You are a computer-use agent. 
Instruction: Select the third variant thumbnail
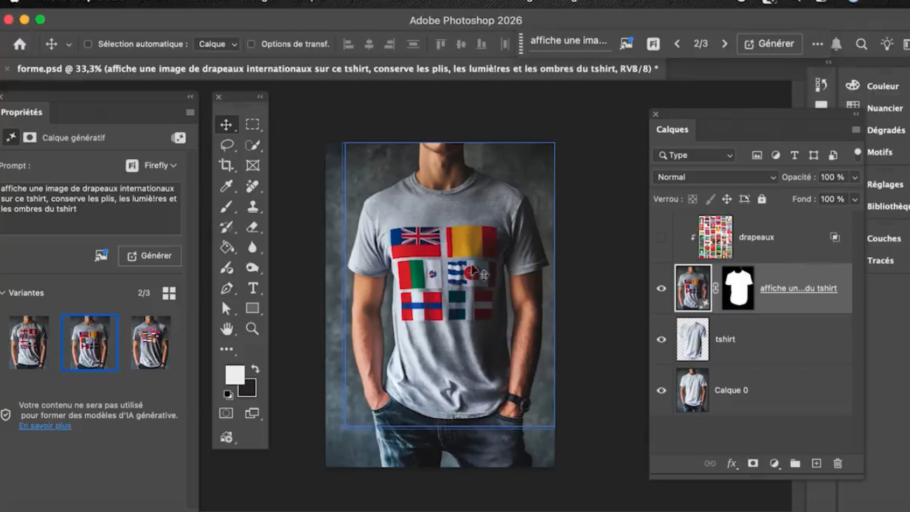pos(150,342)
